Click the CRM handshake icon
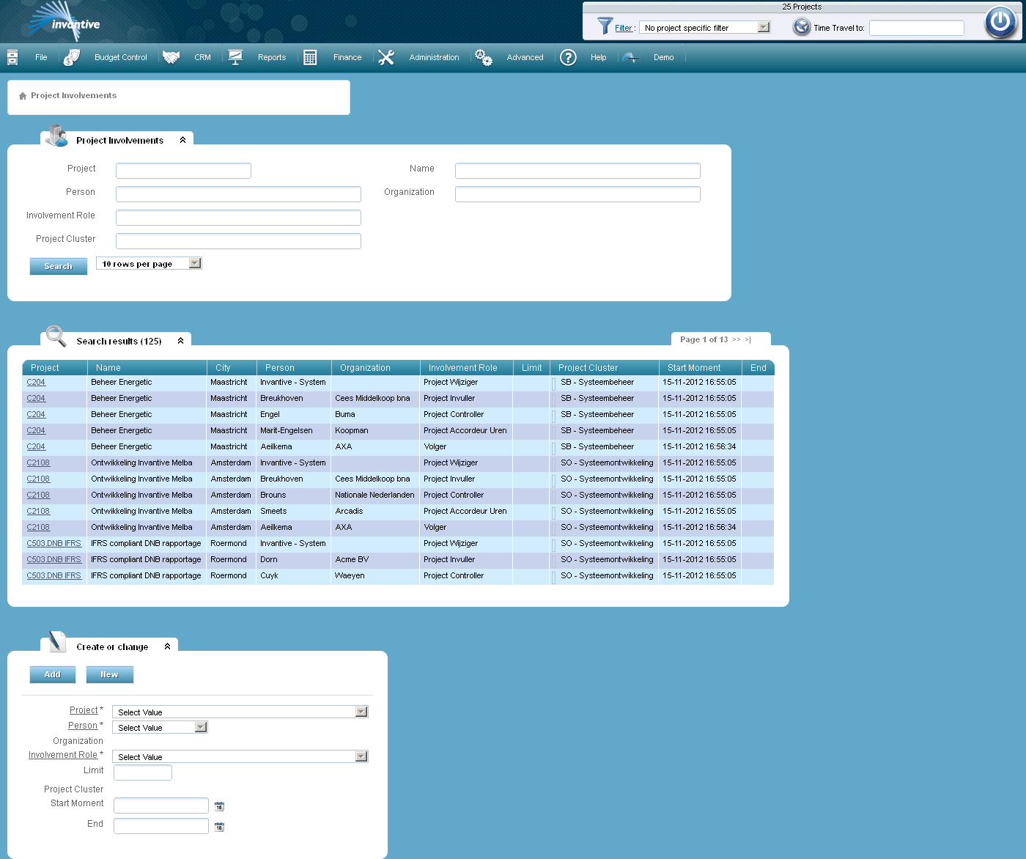The width and height of the screenshot is (1026, 859). point(171,56)
